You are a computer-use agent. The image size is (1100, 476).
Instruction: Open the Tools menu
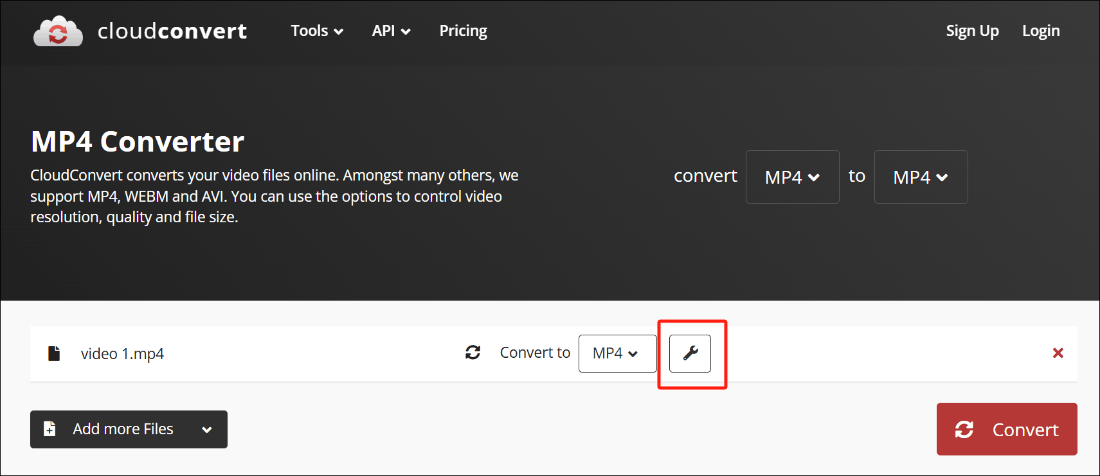coord(317,31)
